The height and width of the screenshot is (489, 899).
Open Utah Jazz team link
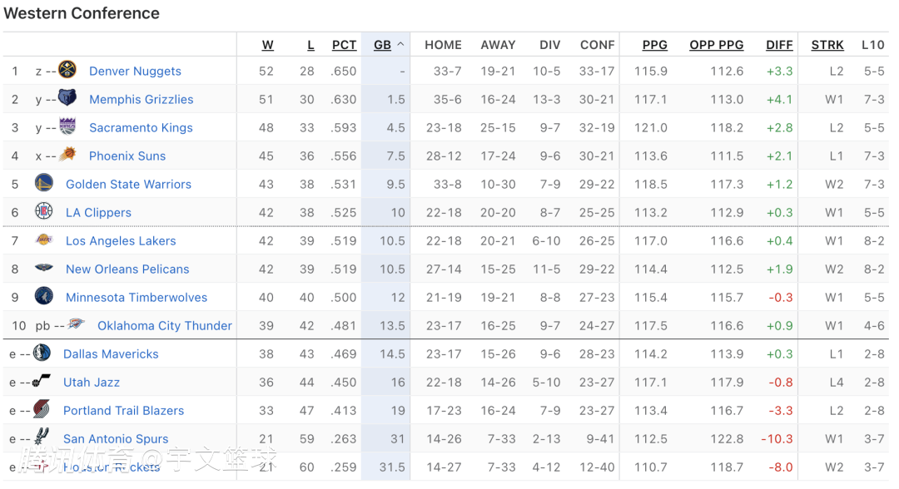[x=92, y=383]
